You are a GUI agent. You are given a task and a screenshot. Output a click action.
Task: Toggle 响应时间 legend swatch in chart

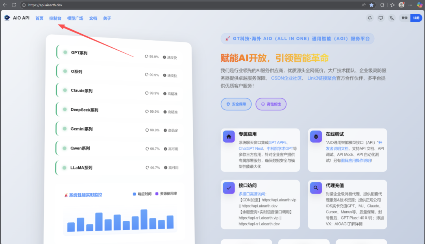click(x=134, y=194)
